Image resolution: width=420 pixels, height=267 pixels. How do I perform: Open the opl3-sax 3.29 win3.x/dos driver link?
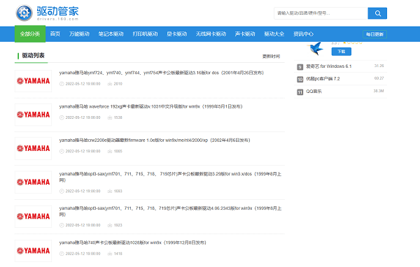(170, 177)
